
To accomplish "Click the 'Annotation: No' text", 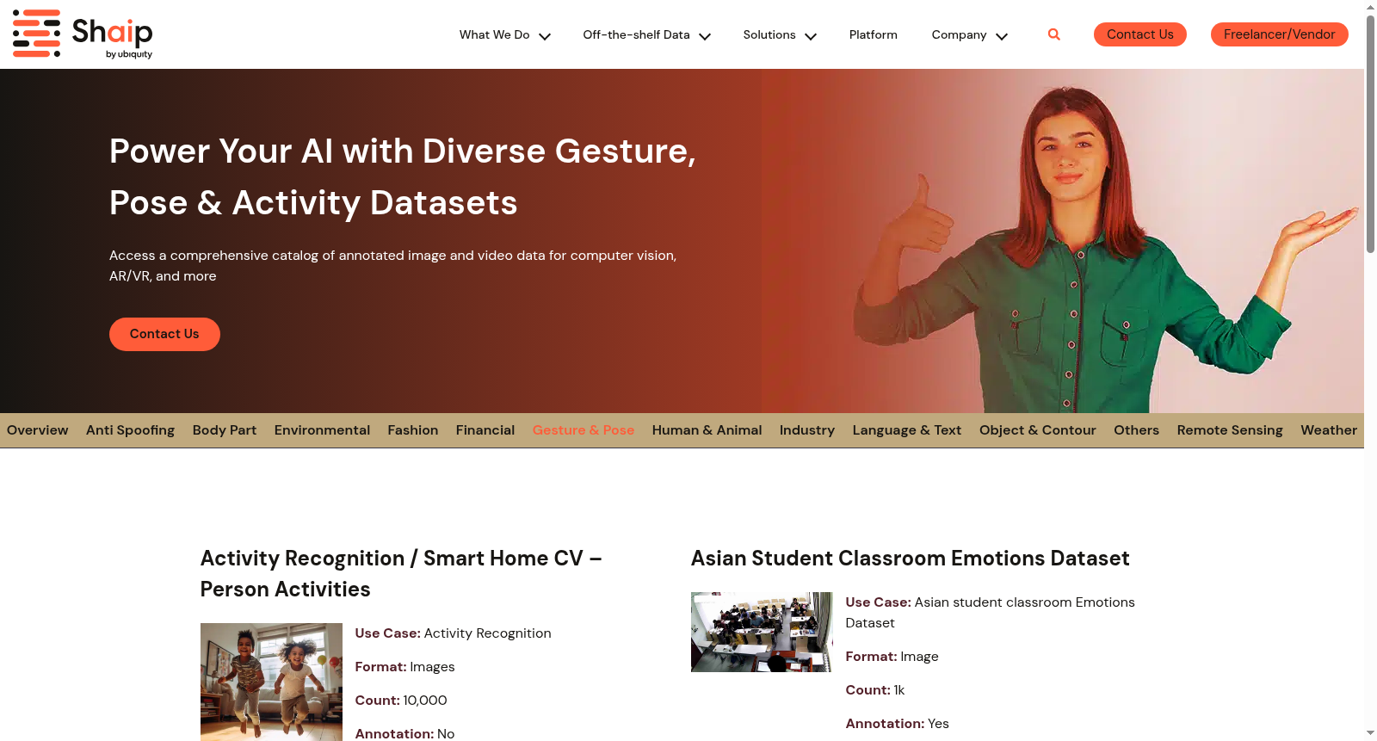I will tap(404, 733).
